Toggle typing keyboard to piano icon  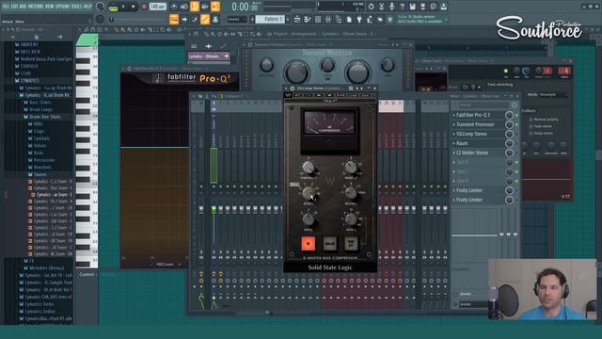click(x=174, y=19)
